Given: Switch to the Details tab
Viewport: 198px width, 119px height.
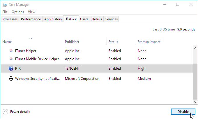Looking at the screenshot, I should tap(97, 19).
